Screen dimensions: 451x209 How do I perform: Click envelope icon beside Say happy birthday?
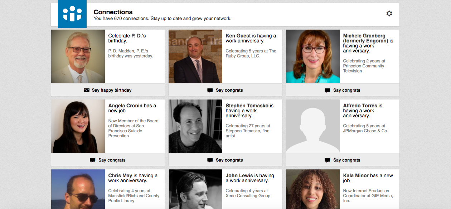(x=87, y=90)
